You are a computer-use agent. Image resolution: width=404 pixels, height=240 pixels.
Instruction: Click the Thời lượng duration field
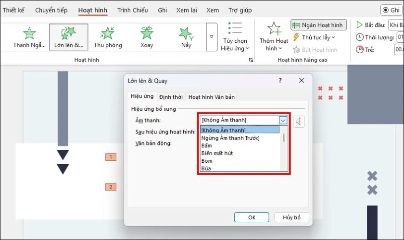[399, 37]
